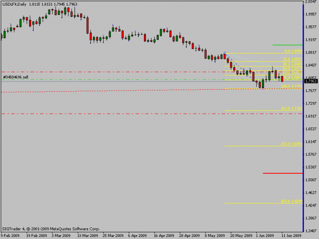
Task: Click the Fibonacci 423.6 yellow level line
Action: pyautogui.click(x=263, y=203)
